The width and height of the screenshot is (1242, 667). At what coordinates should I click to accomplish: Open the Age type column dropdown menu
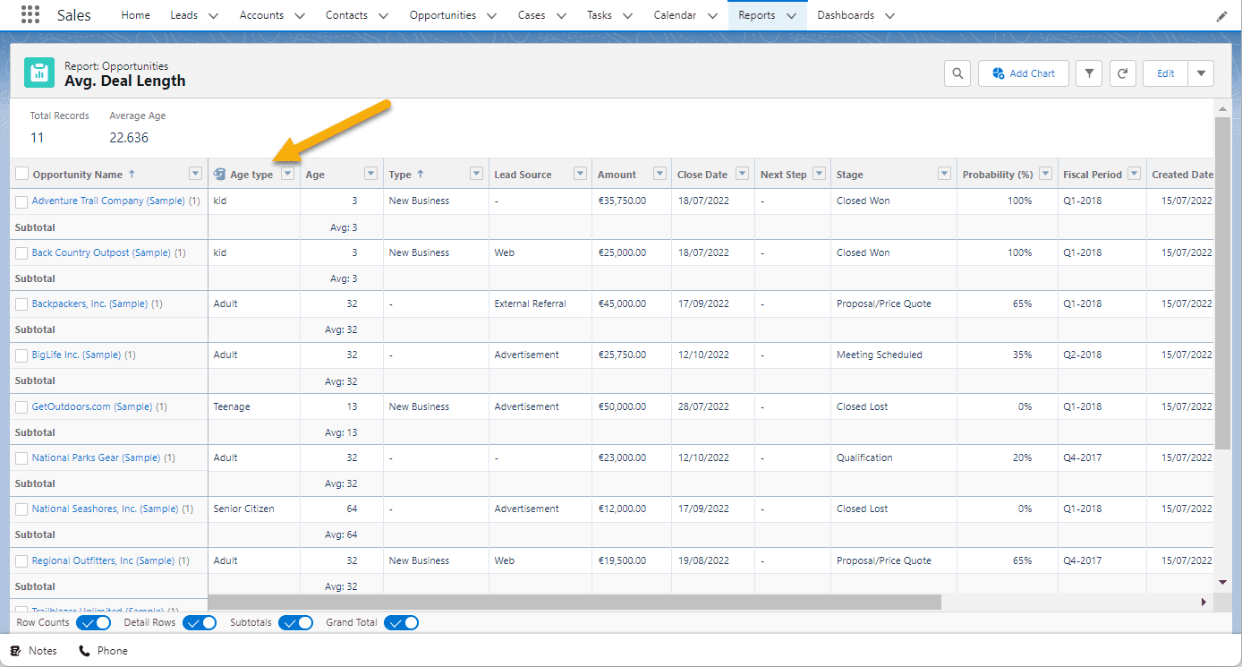click(x=287, y=173)
